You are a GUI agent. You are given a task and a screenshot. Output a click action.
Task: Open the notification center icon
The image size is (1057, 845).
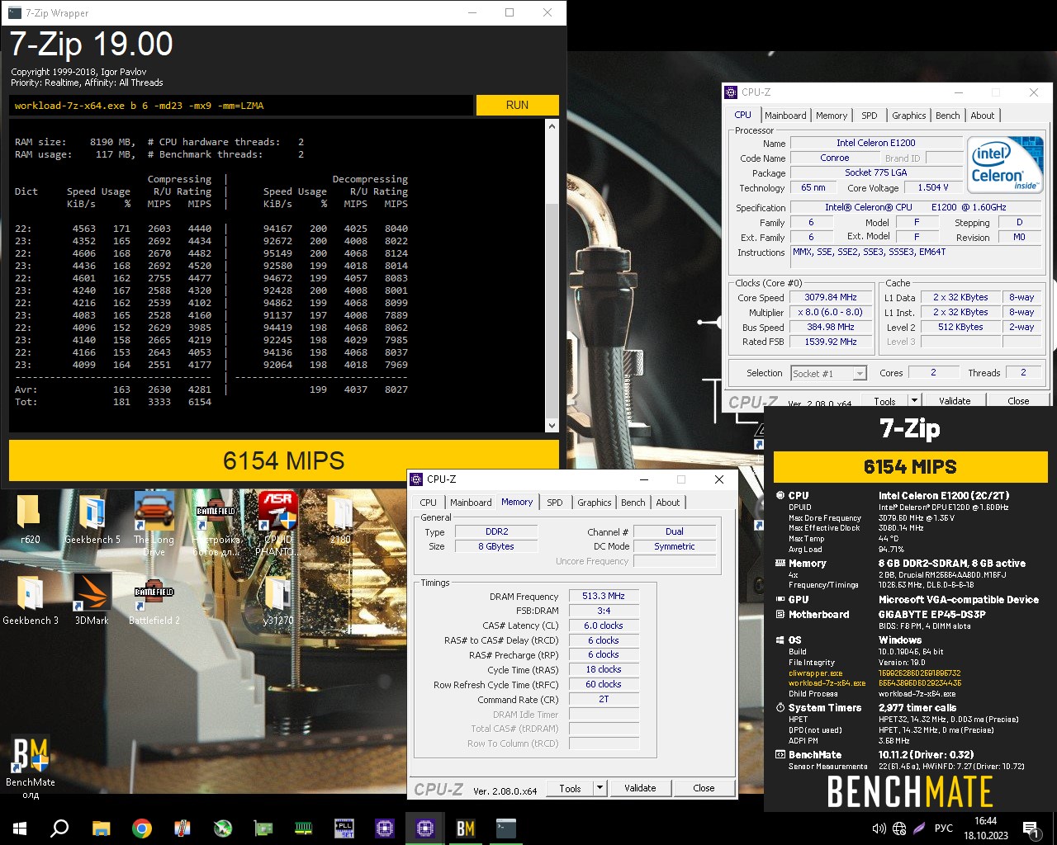(1031, 828)
